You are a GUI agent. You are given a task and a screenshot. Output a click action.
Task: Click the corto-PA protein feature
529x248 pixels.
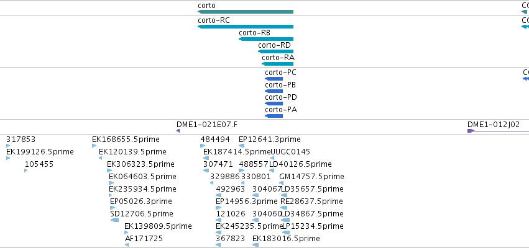point(274,116)
